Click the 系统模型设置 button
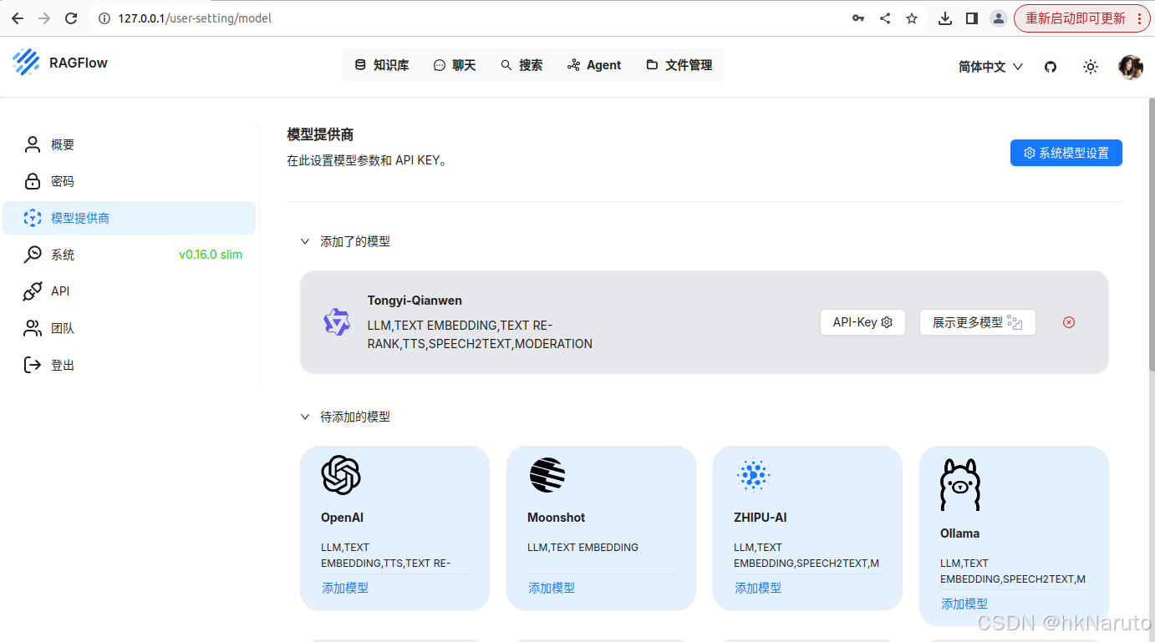The height and width of the screenshot is (642, 1155). [x=1066, y=153]
